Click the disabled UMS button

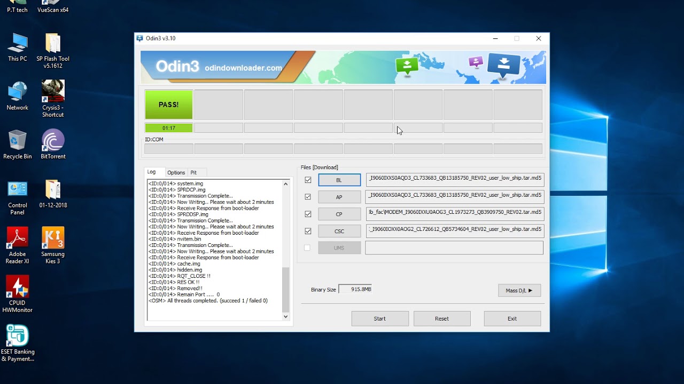pos(339,247)
